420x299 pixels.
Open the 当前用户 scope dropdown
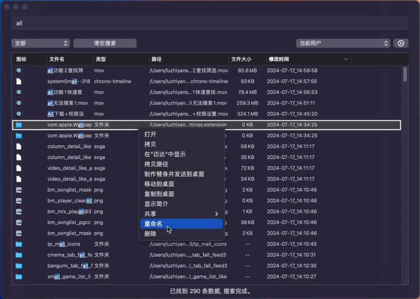[343, 43]
